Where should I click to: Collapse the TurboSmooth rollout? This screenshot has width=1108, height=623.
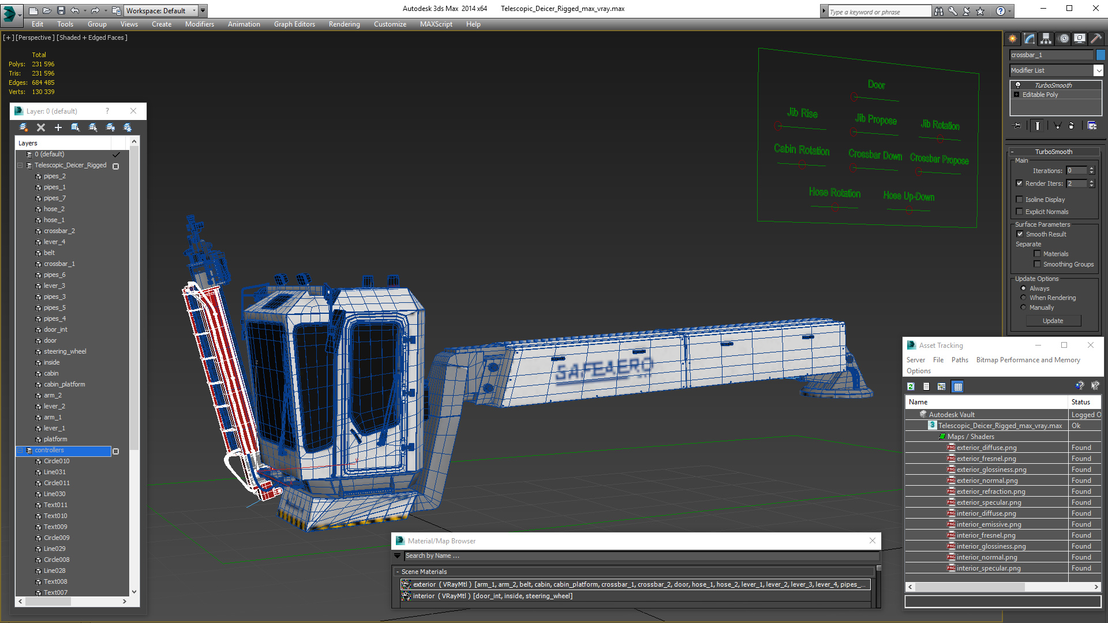coord(1012,152)
